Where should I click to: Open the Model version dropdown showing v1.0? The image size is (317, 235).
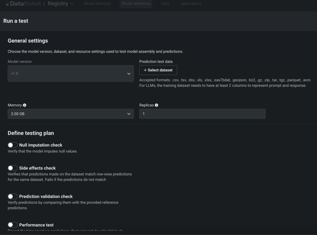click(x=71, y=73)
